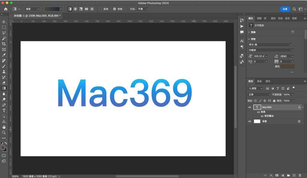Enable the 反向 (Reverse) checkbox
307x178 pixels.
coord(100,9)
